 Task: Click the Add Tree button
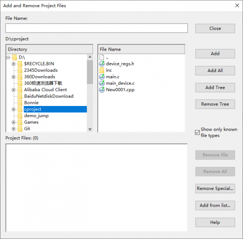point(215,88)
